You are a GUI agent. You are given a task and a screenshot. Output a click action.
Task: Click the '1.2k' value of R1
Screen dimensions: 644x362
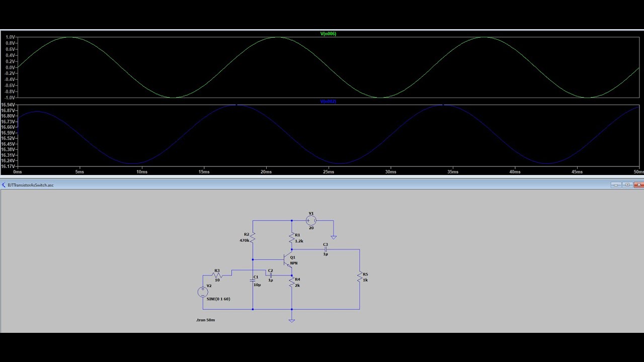click(299, 241)
